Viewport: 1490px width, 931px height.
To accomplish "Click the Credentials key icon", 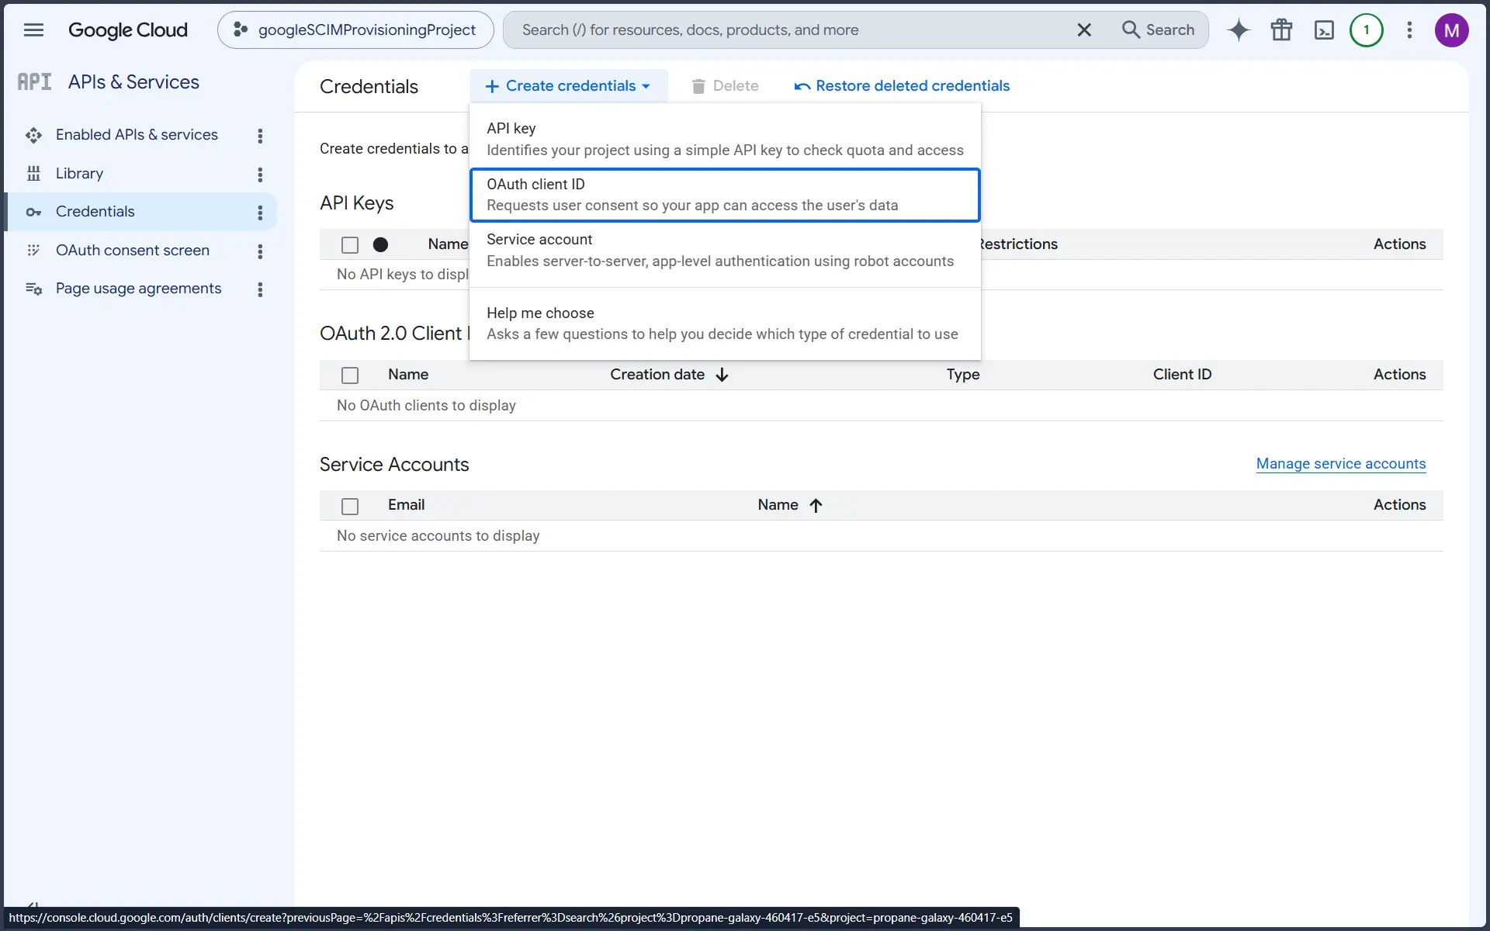I will 33,212.
